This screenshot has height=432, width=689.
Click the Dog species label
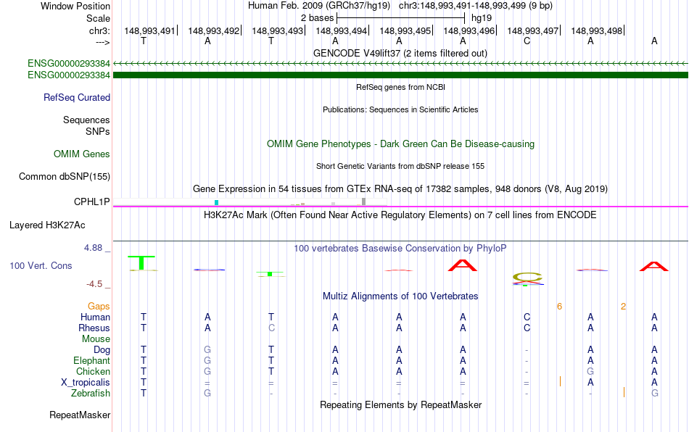(x=102, y=350)
